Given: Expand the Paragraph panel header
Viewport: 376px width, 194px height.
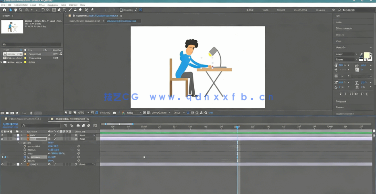Looking at the screenshot, I should [x=341, y=101].
